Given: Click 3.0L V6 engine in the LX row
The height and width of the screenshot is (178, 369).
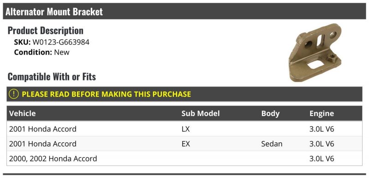Looking at the screenshot, I should (321, 129).
